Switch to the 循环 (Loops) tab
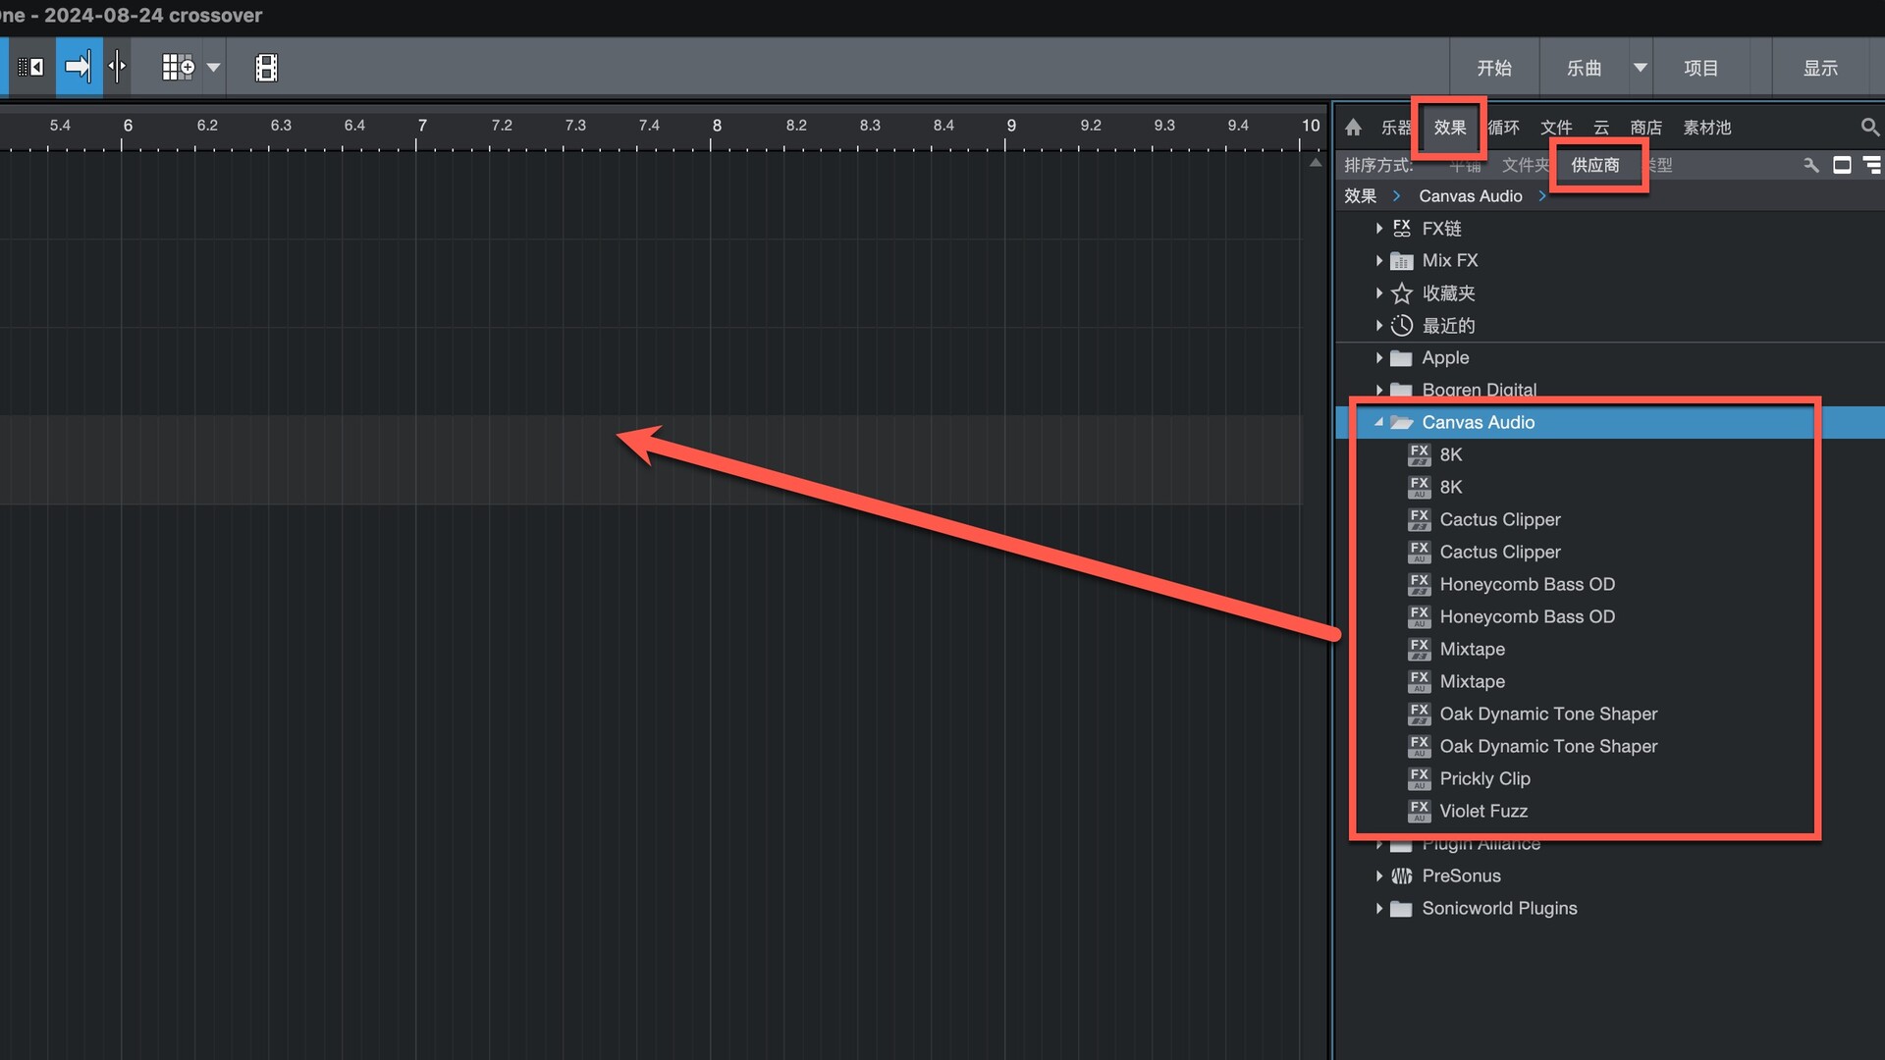Image resolution: width=1885 pixels, height=1060 pixels. pos(1503,128)
